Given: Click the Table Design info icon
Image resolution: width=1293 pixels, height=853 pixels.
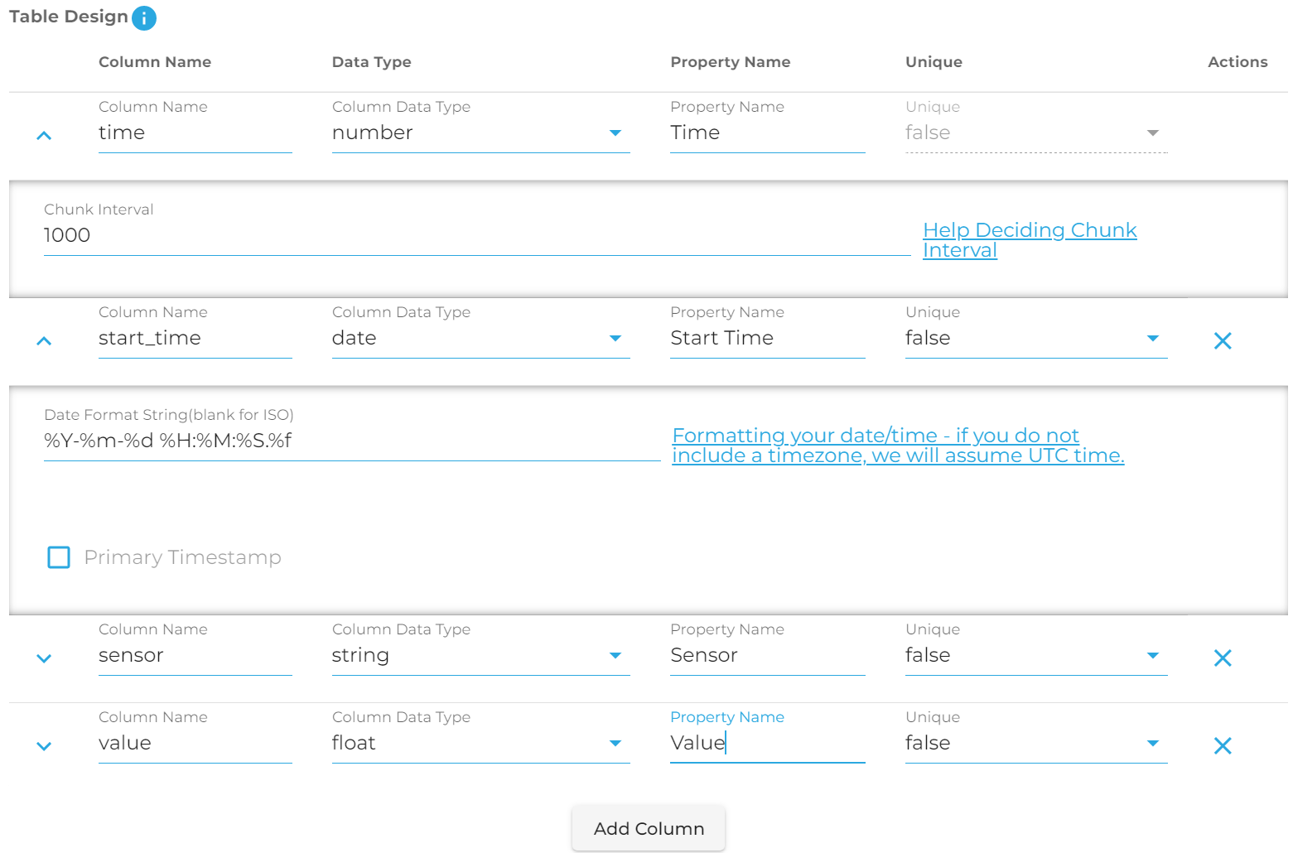Looking at the screenshot, I should click(144, 17).
